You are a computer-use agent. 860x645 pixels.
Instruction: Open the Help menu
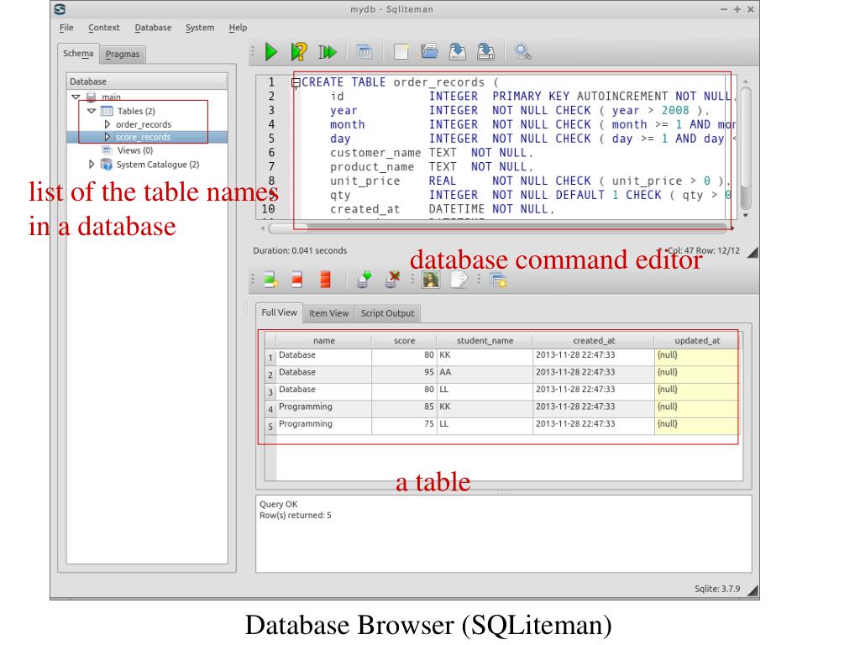238,28
